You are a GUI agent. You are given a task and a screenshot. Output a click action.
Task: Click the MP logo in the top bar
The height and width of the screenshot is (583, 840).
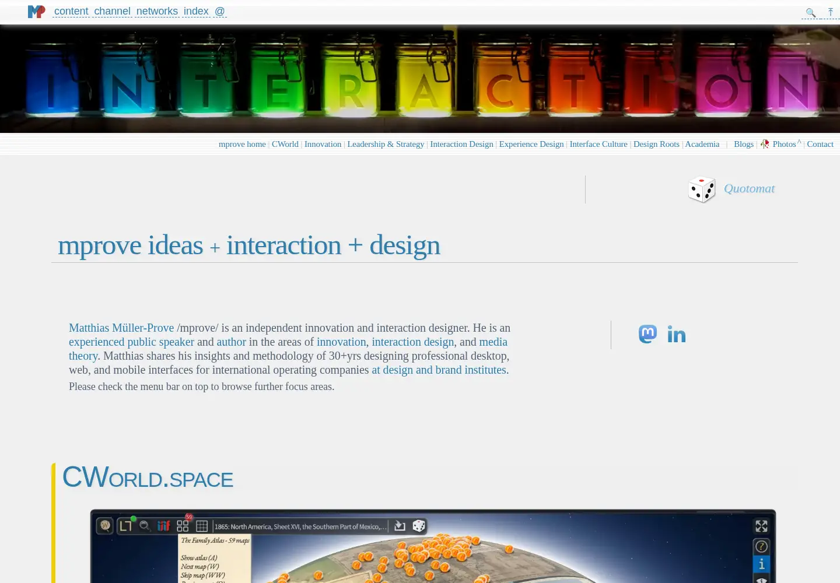(x=36, y=12)
